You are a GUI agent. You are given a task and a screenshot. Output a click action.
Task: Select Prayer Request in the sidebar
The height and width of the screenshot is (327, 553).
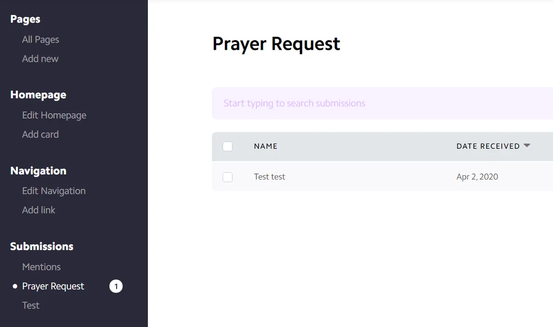click(53, 286)
